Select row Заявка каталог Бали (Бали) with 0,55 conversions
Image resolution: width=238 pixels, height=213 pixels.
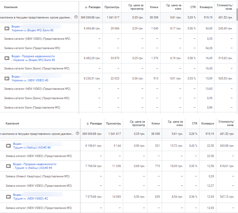pyautogui.click(x=118, y=98)
